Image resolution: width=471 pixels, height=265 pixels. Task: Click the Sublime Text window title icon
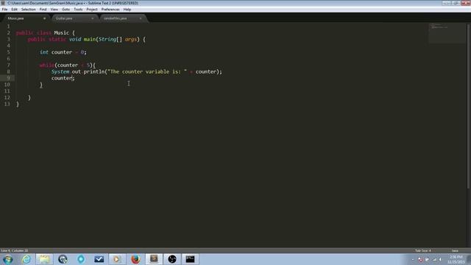click(3, 3)
